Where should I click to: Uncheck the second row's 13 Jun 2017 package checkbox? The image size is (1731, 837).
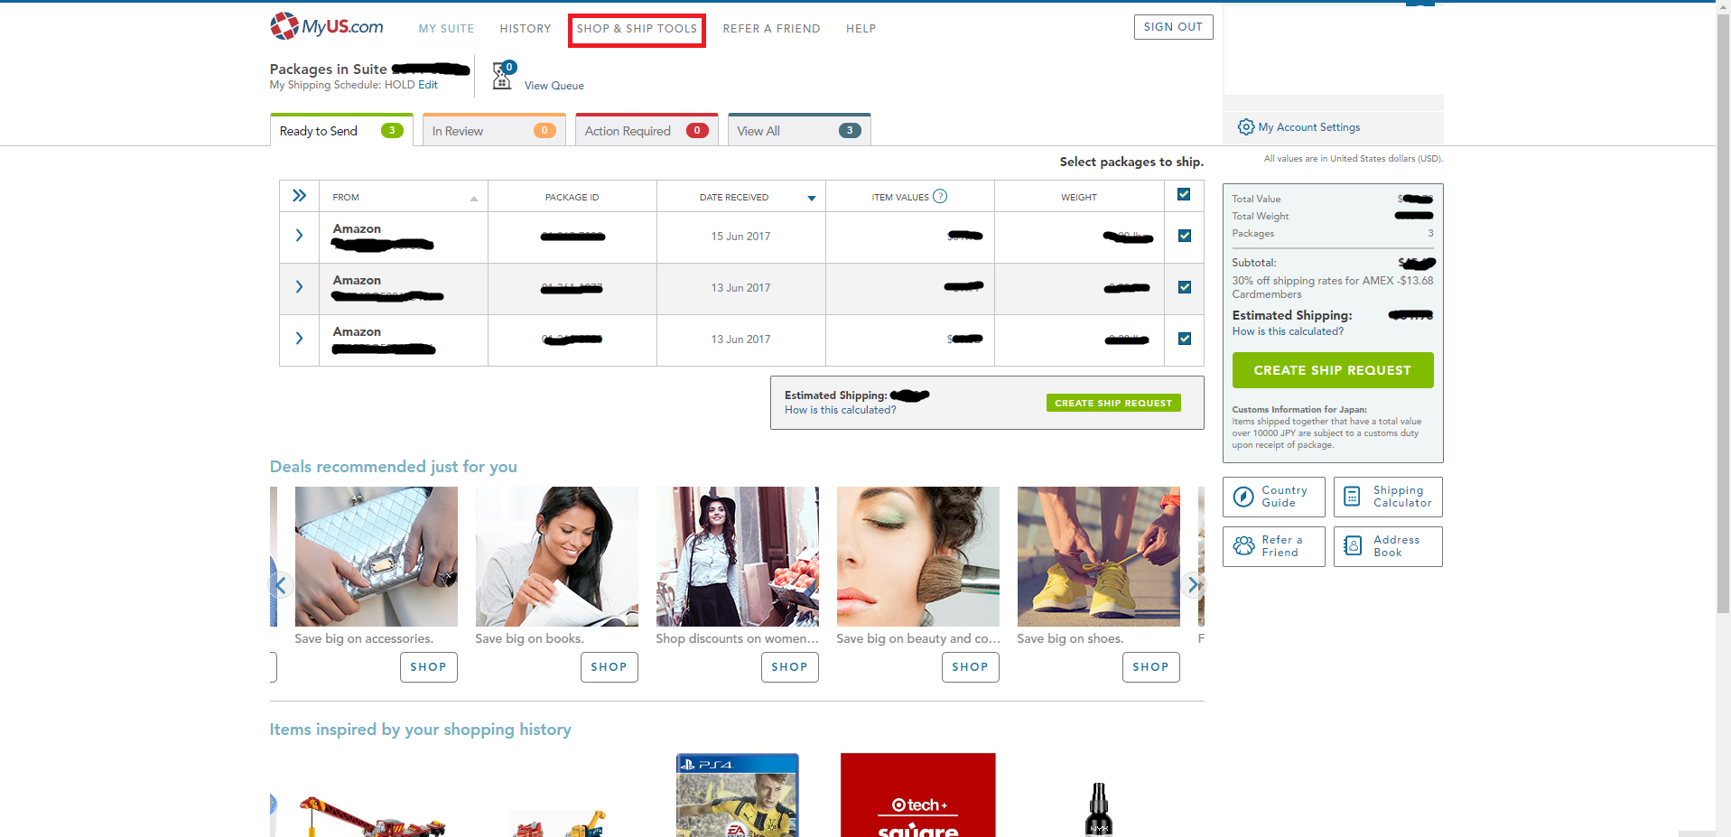[x=1184, y=287]
